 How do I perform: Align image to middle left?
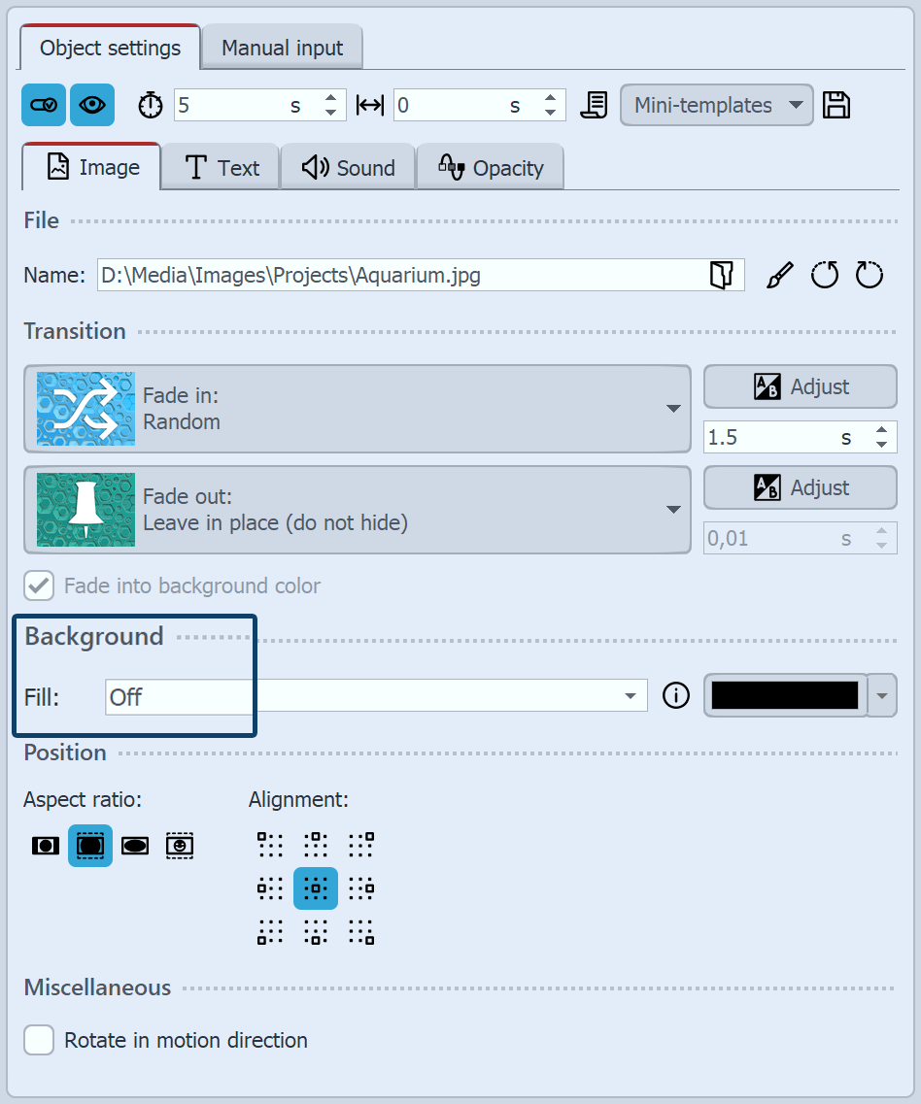click(x=270, y=888)
